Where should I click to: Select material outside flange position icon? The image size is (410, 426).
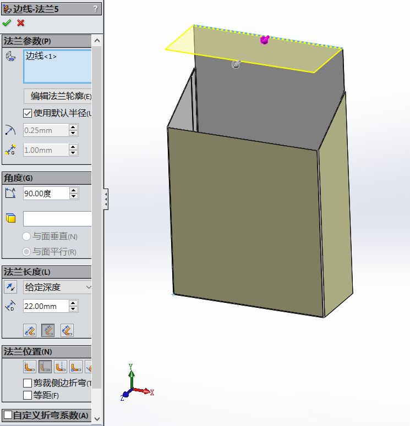coord(45,367)
